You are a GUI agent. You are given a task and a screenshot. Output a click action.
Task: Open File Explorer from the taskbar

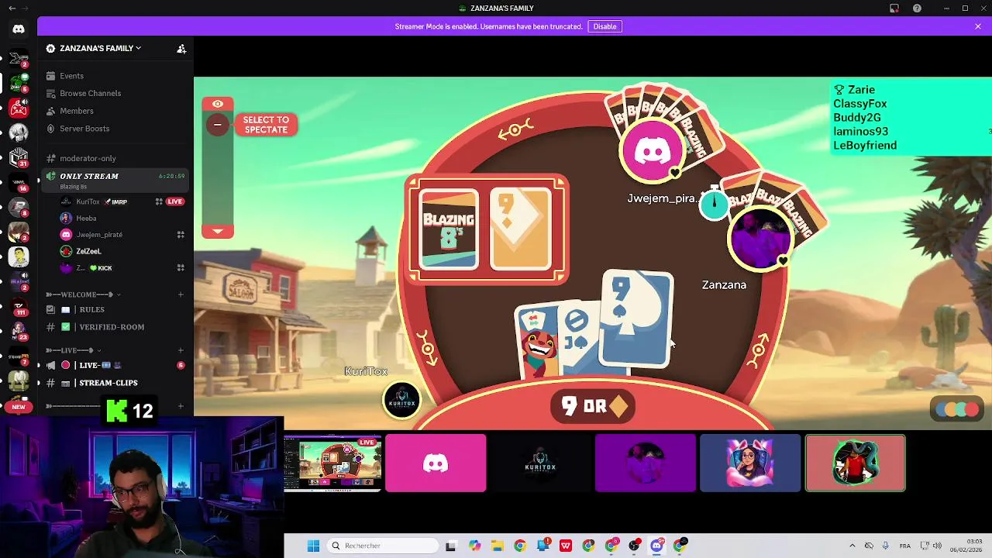click(498, 546)
